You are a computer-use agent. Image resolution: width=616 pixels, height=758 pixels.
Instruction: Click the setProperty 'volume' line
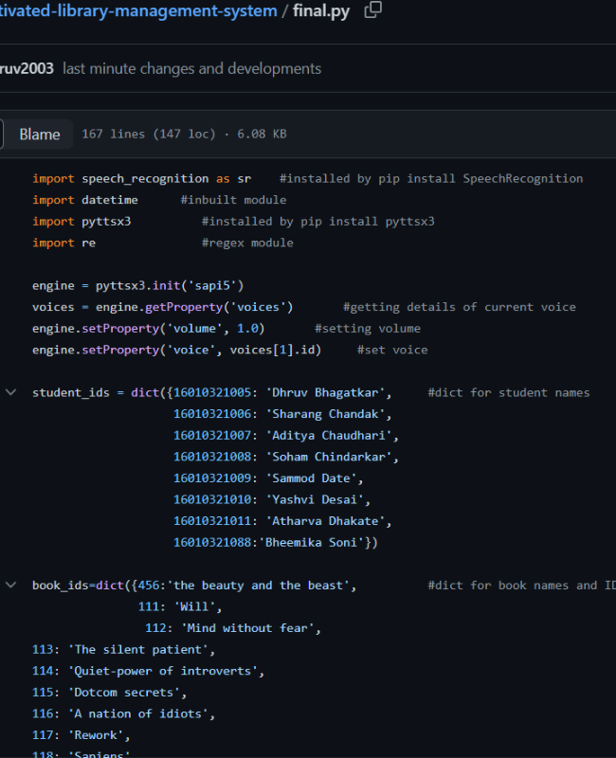(149, 328)
